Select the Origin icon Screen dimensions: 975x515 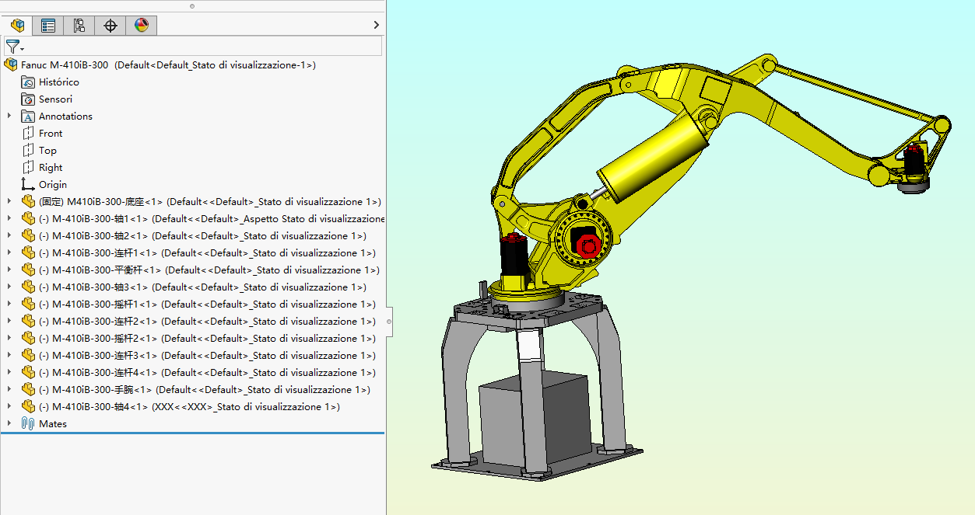[28, 185]
